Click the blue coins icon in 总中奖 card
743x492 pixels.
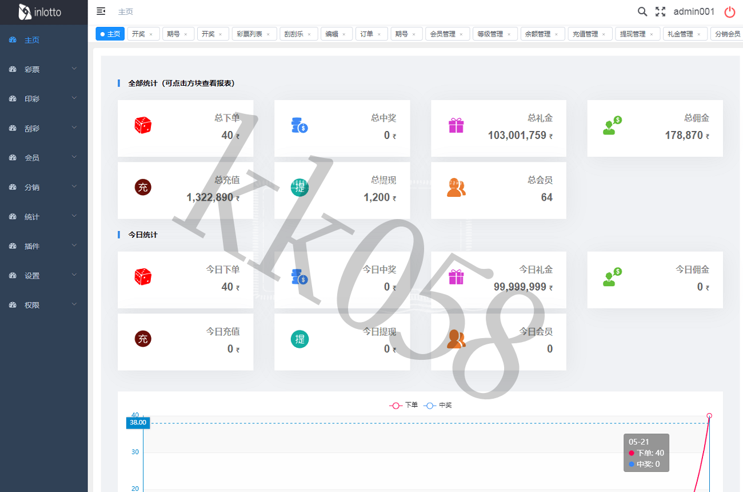(299, 125)
